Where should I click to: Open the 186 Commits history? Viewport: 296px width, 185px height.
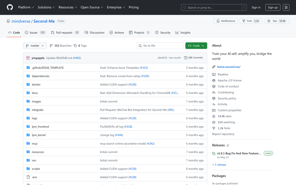pos(193,58)
